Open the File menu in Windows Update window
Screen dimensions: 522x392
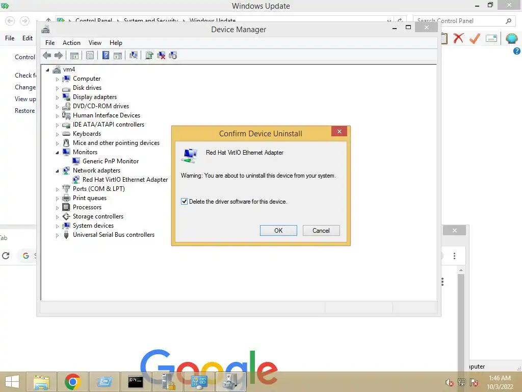(10, 38)
